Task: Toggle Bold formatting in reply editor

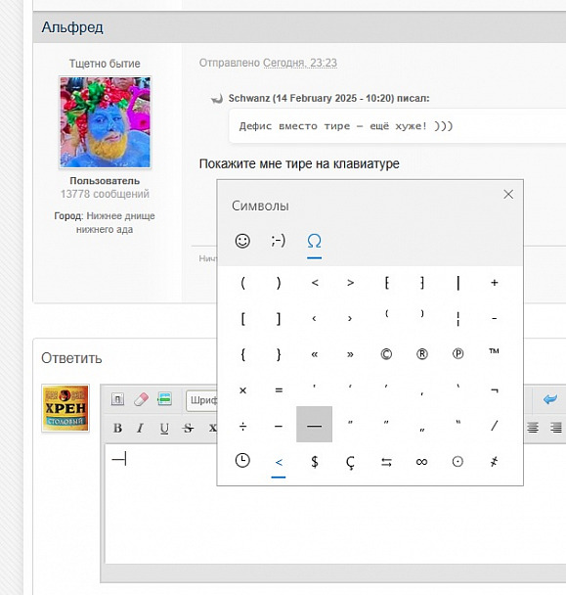Action: [117, 428]
